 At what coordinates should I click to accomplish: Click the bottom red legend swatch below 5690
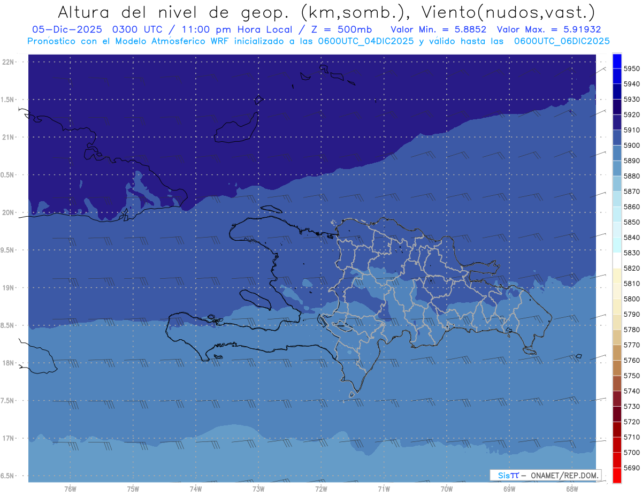(617, 476)
